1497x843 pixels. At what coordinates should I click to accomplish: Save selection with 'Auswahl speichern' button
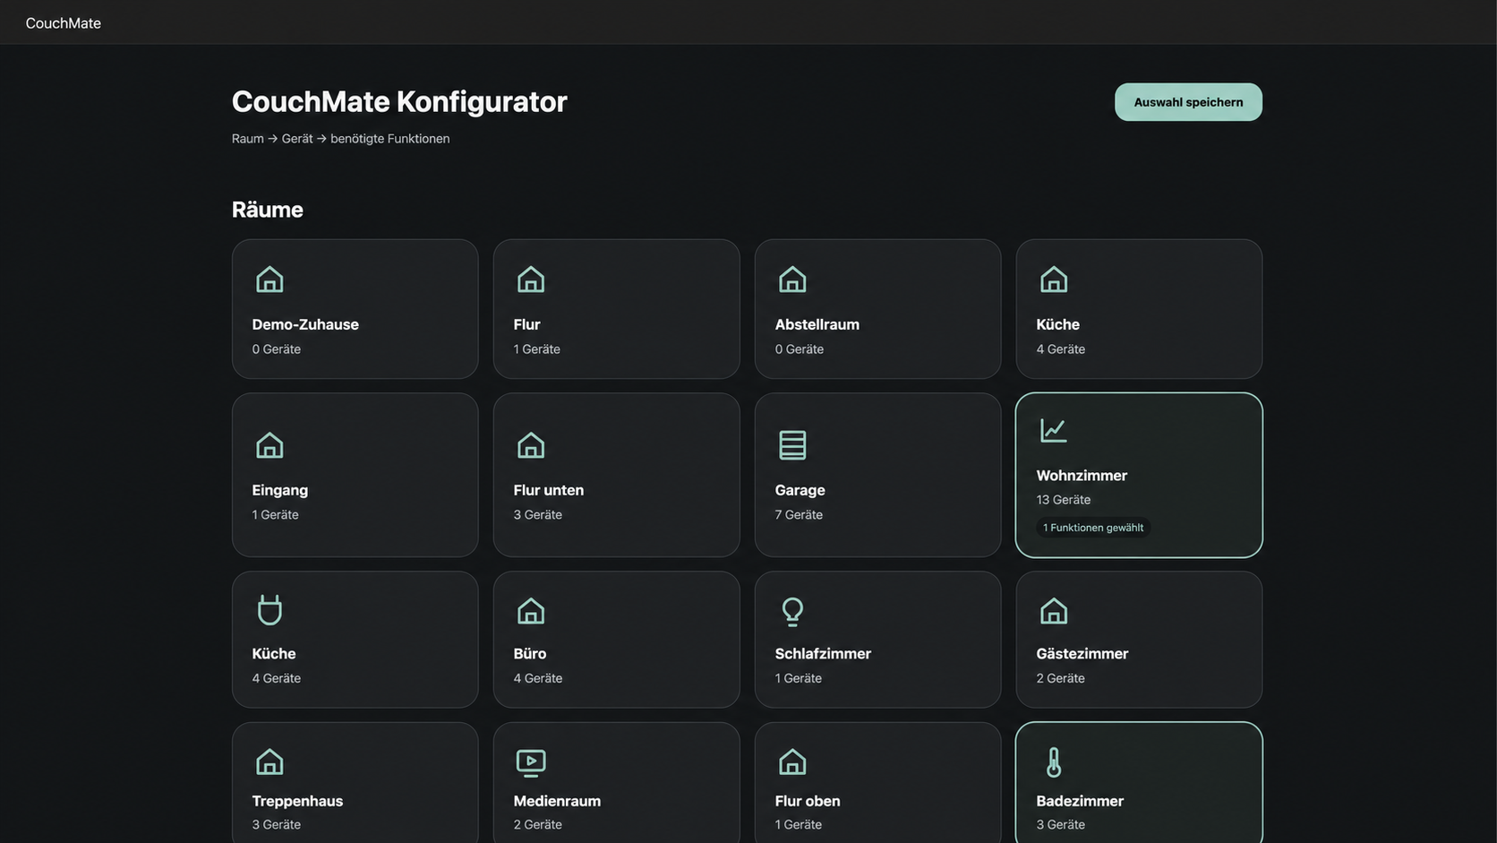tap(1188, 102)
